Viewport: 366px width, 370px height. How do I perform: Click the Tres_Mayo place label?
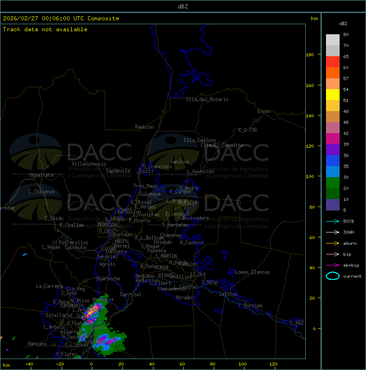pos(145,186)
